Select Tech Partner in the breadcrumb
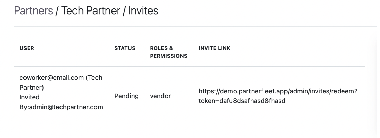380x138 pixels. coord(90,10)
